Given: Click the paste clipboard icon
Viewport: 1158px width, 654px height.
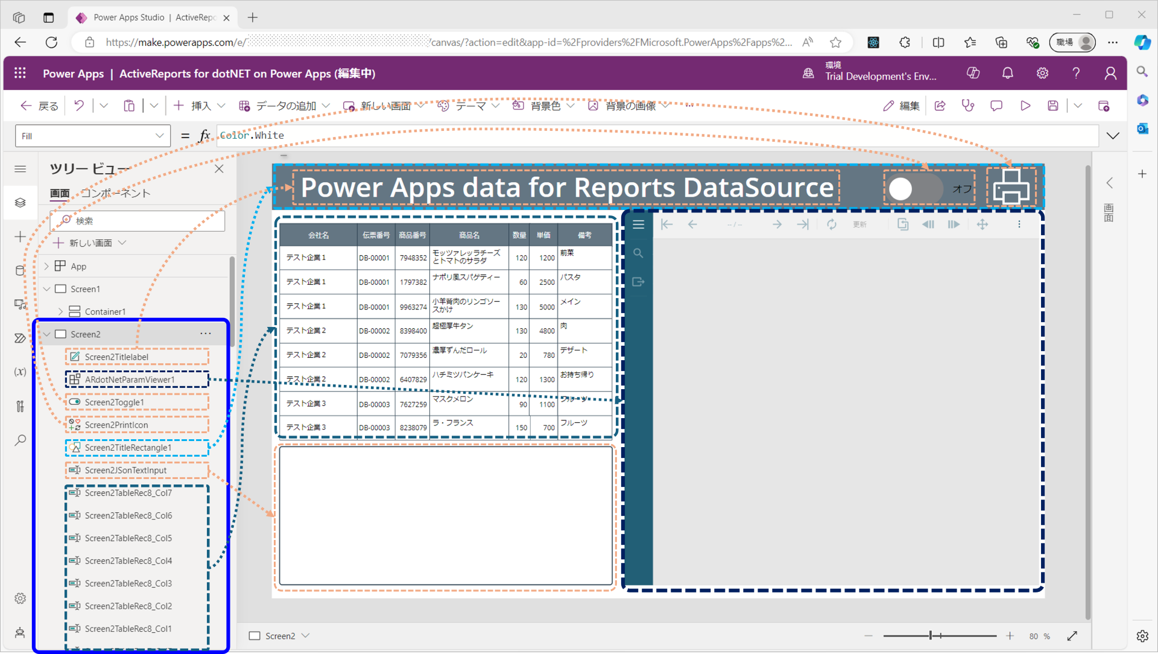Looking at the screenshot, I should tap(129, 106).
